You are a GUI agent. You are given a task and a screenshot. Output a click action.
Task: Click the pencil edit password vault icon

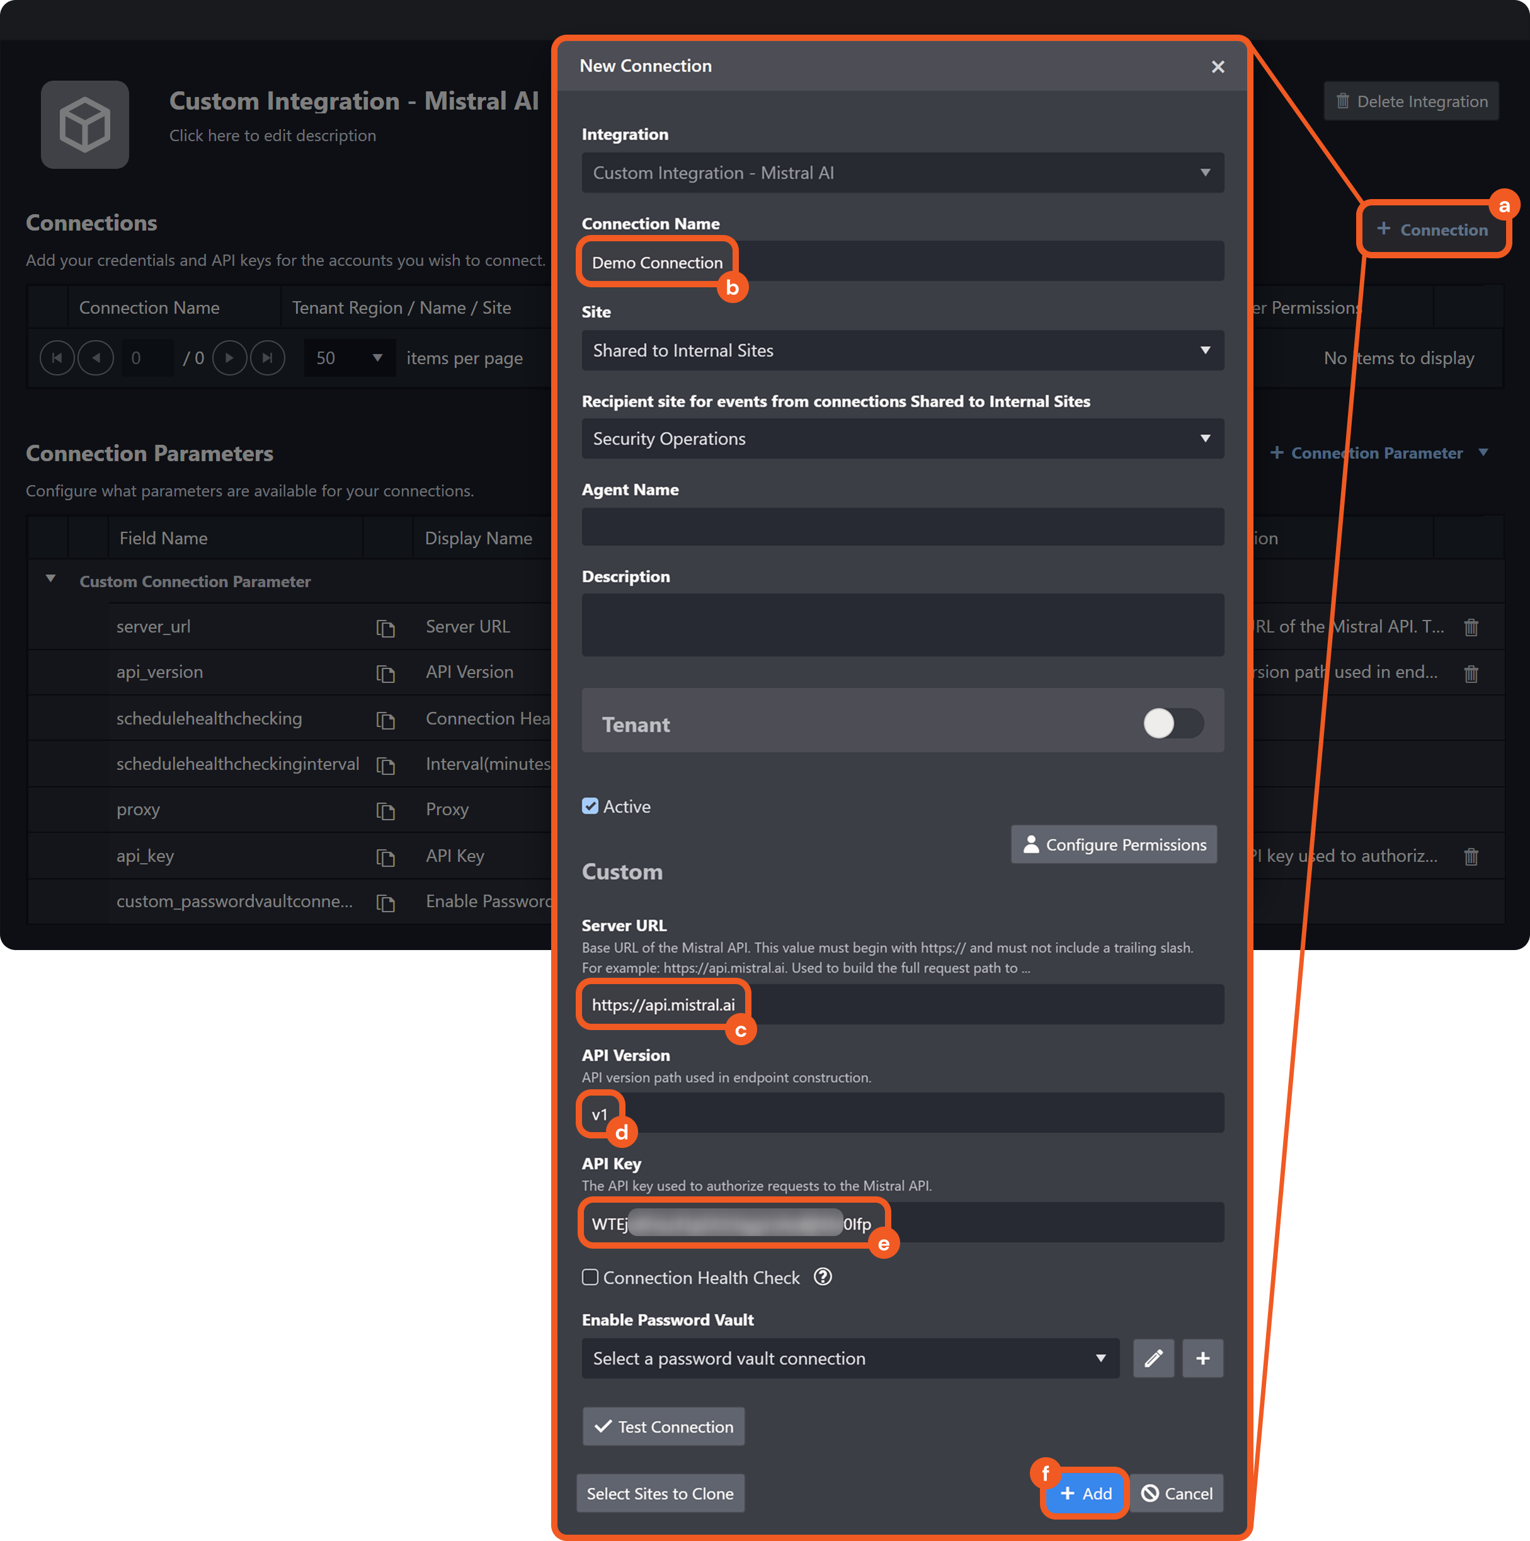pyautogui.click(x=1153, y=1358)
